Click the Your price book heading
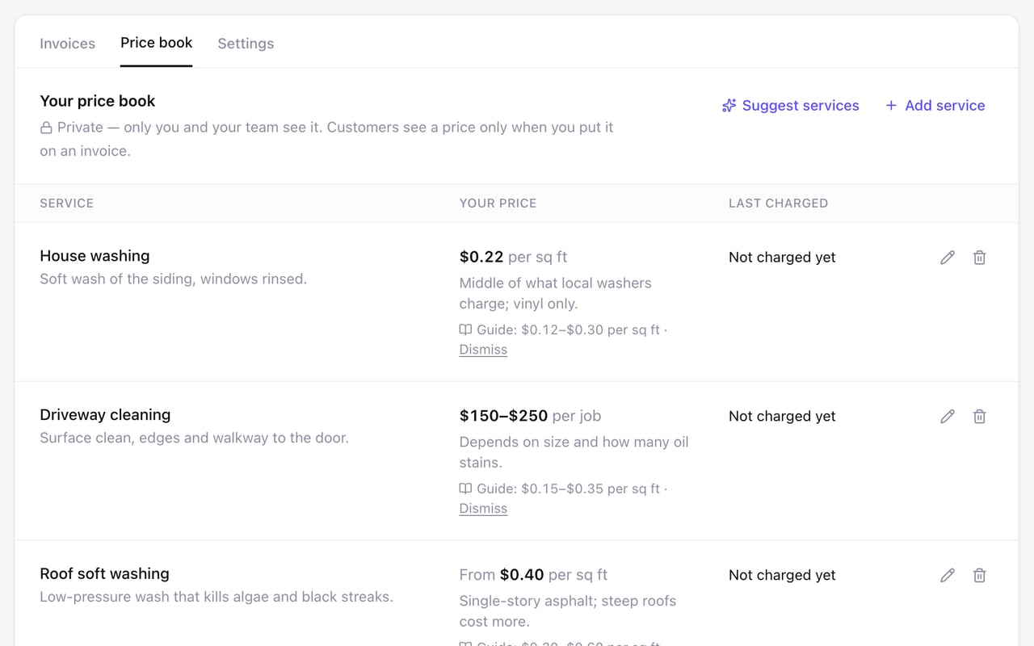 pyautogui.click(x=97, y=101)
